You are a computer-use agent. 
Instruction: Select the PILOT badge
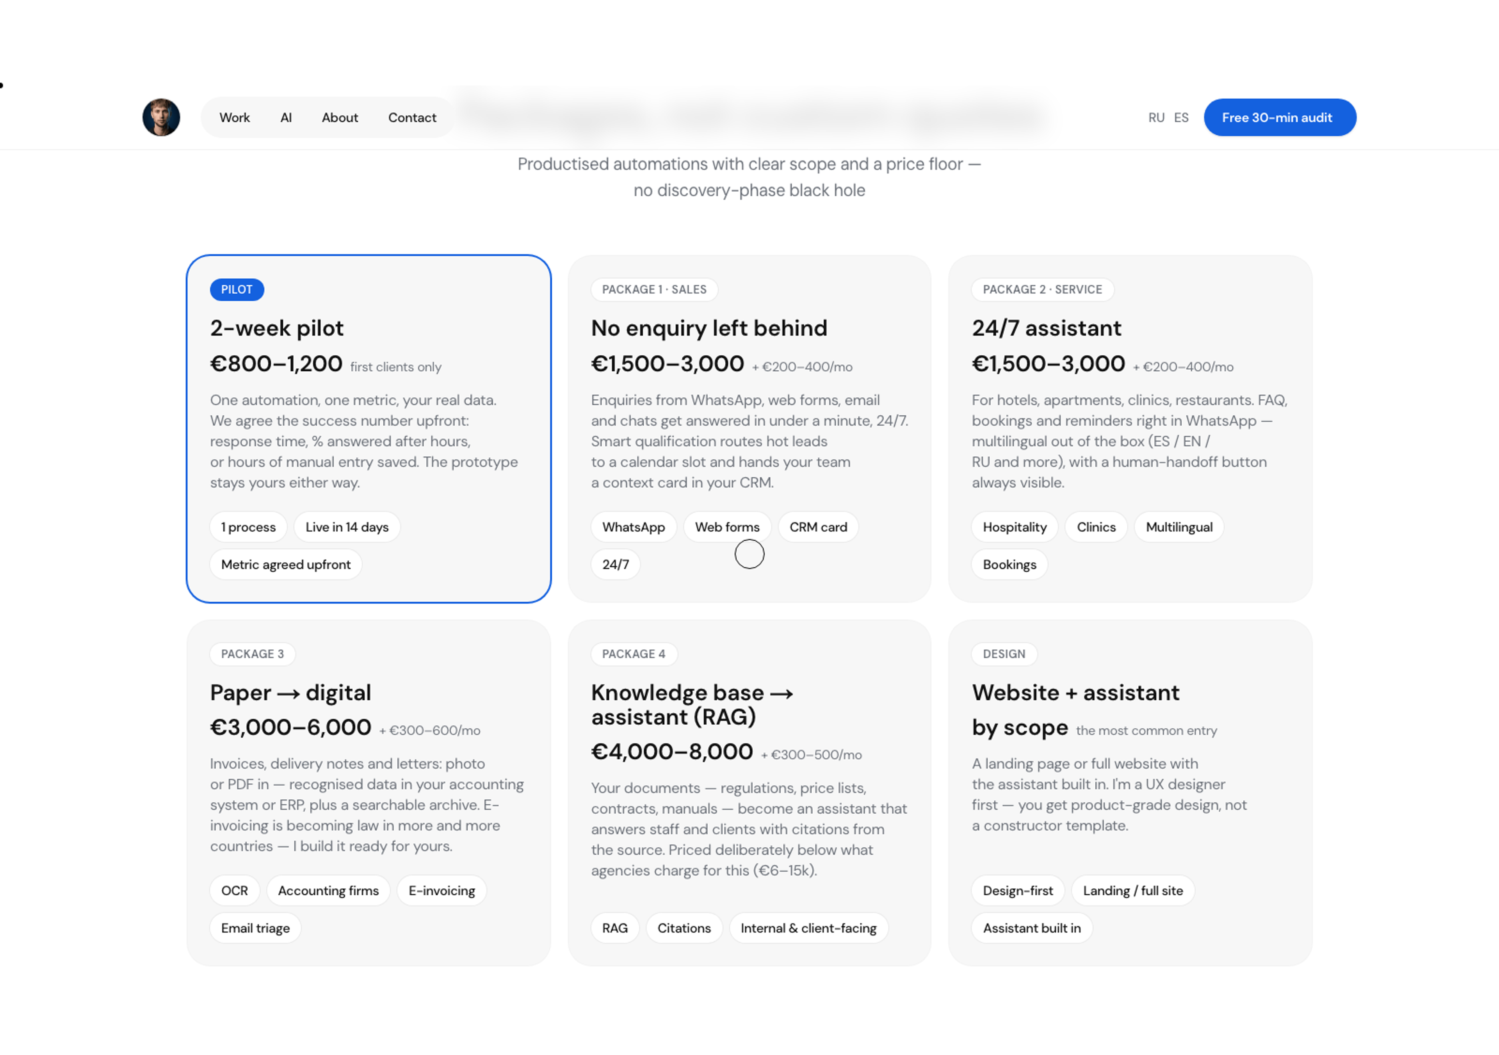point(236,289)
